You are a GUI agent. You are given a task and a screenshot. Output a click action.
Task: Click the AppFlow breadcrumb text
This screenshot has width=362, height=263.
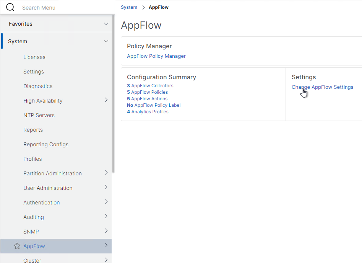click(159, 7)
